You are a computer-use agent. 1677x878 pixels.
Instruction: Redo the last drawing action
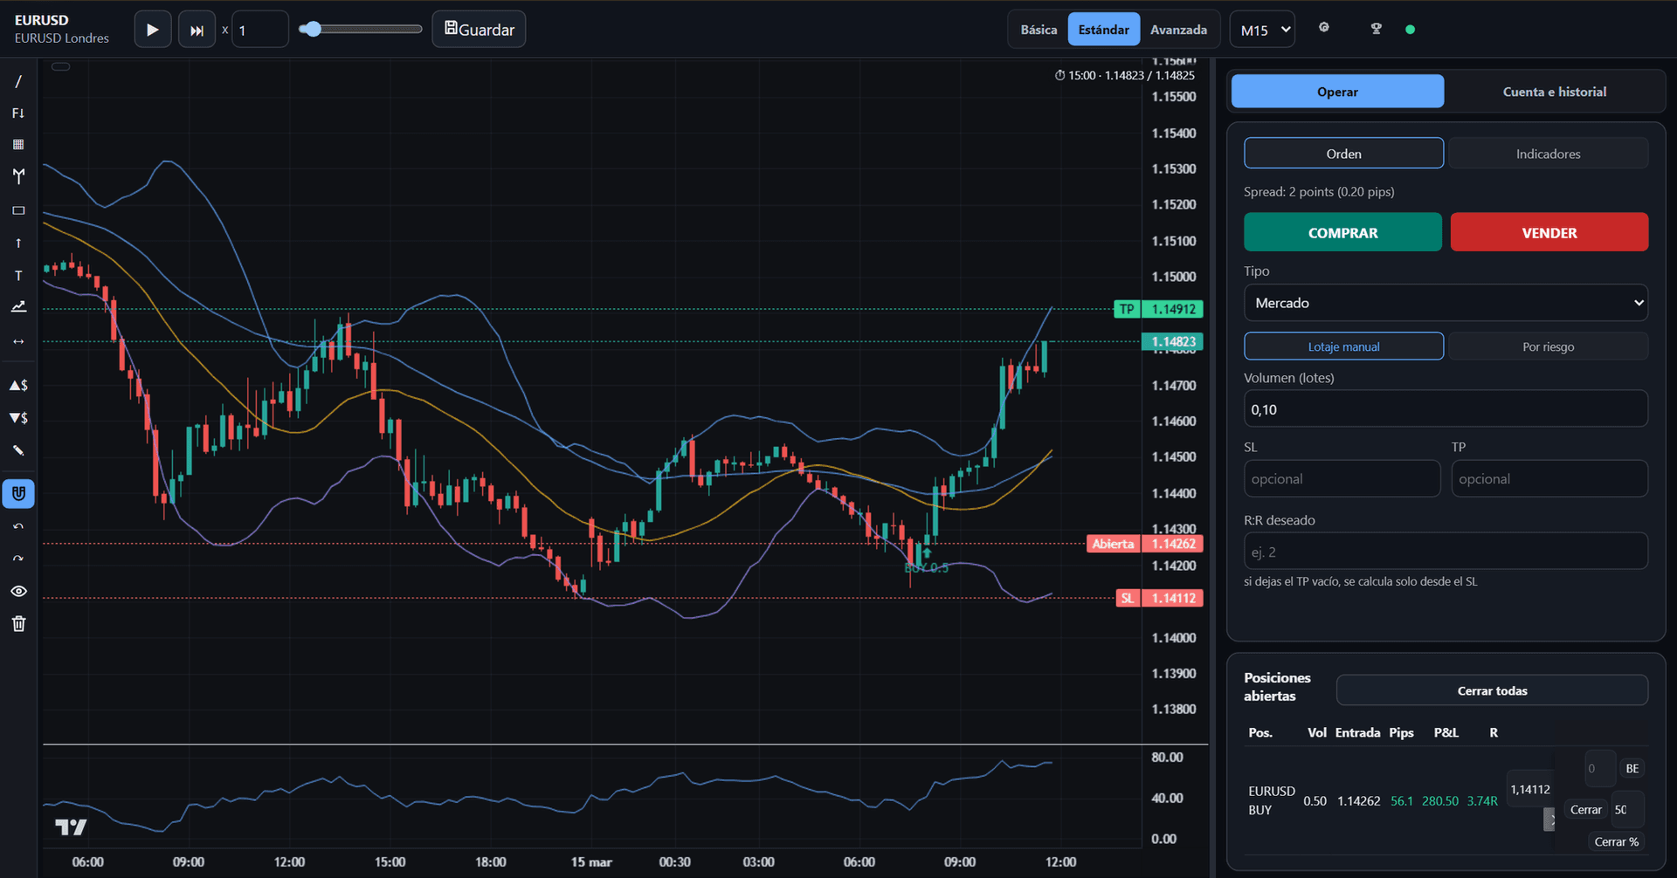tap(18, 559)
